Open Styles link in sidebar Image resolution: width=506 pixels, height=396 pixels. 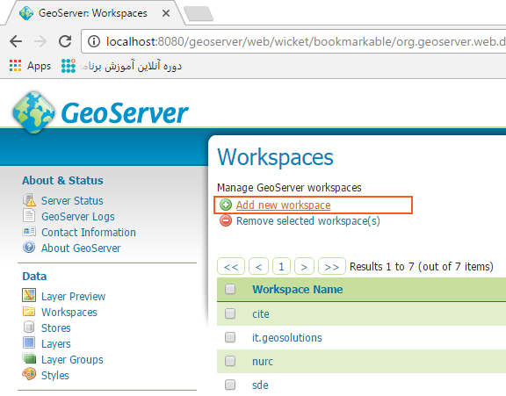point(55,375)
